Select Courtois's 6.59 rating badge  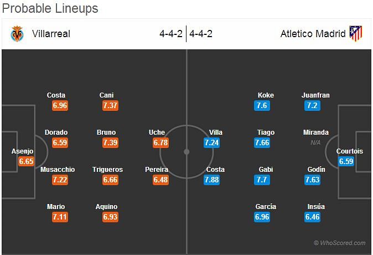[x=346, y=161]
